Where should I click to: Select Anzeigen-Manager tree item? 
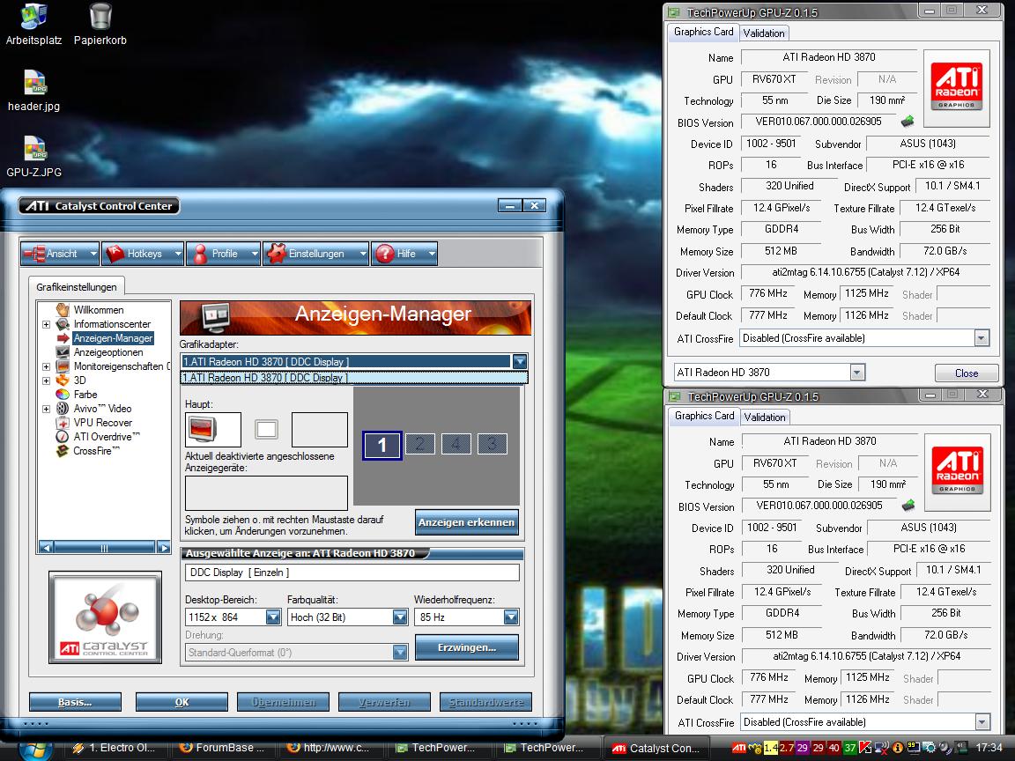click(x=114, y=338)
